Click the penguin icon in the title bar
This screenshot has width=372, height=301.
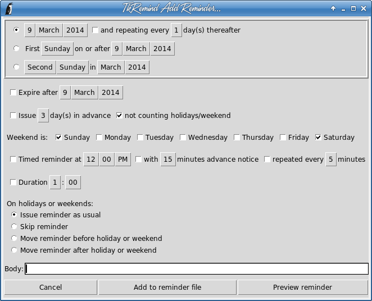pyautogui.click(x=9, y=8)
